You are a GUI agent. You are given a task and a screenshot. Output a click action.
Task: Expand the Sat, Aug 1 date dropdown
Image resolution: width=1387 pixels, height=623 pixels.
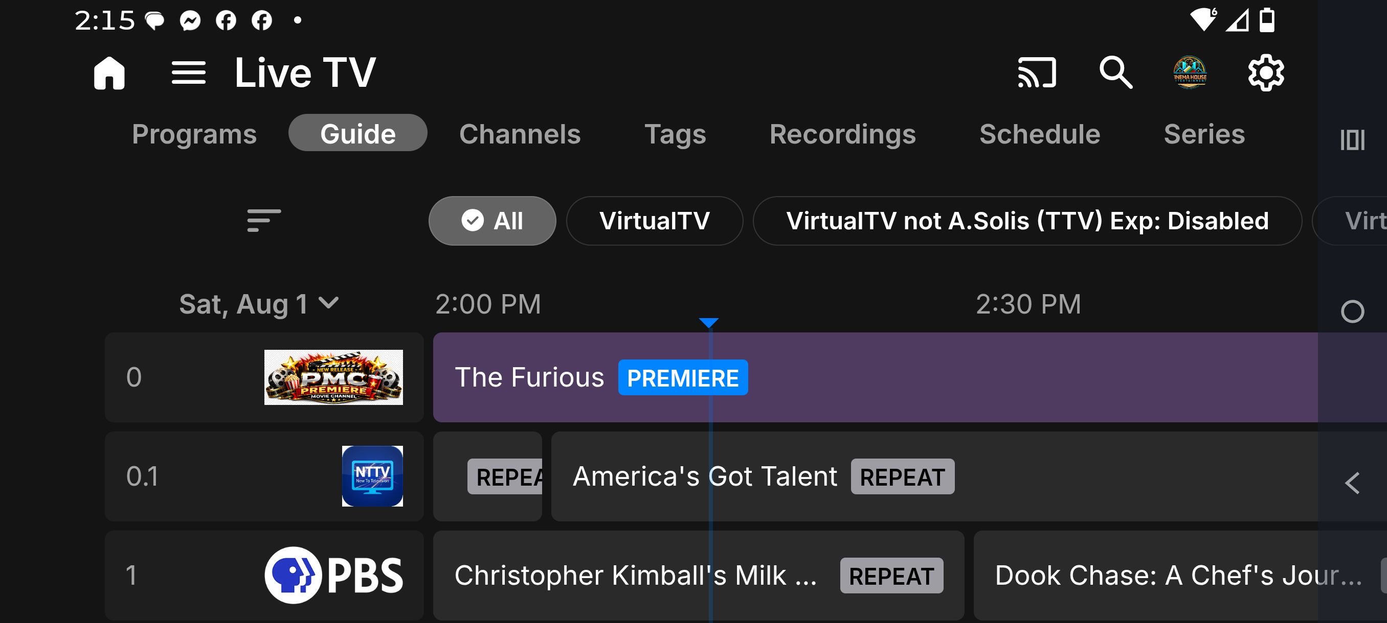[x=259, y=304]
